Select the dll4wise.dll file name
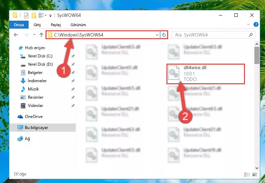The image size is (265, 183). pyautogui.click(x=195, y=68)
